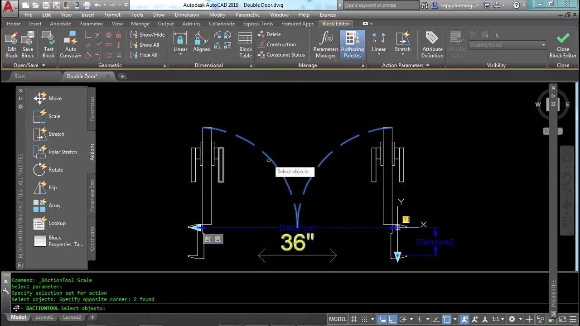Viewport: 580px width, 326px height.
Task: Open a new drawing tab
Action: (x=122, y=77)
